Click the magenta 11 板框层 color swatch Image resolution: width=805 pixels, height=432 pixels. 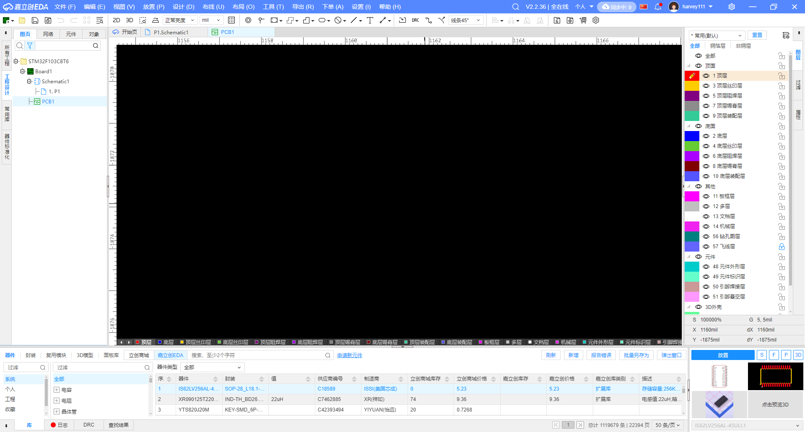pyautogui.click(x=692, y=196)
